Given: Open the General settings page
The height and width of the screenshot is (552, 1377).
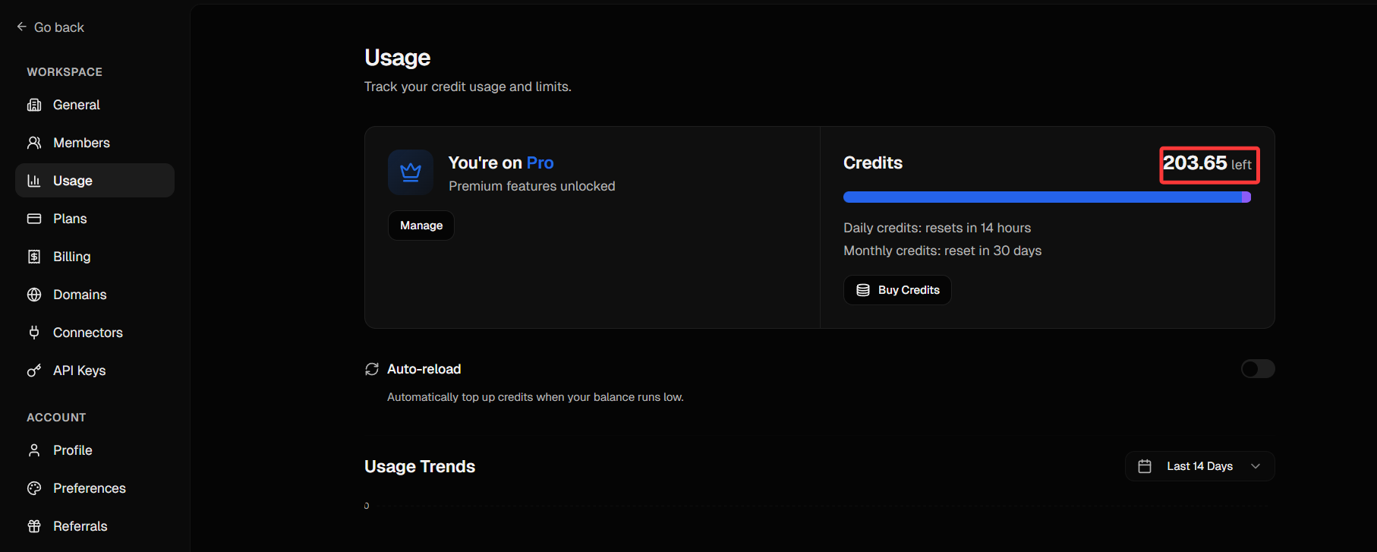Looking at the screenshot, I should pos(95,105).
